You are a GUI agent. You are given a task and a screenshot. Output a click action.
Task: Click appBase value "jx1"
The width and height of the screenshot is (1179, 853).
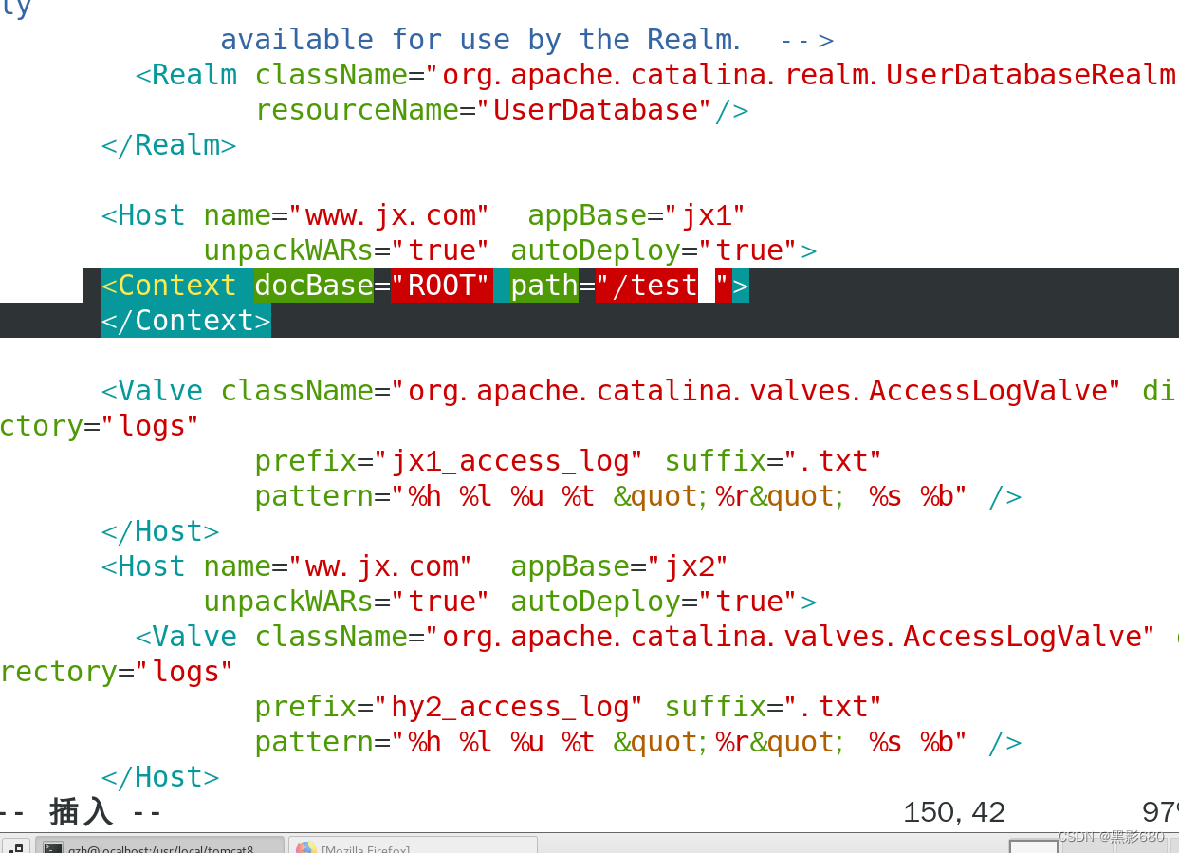click(x=705, y=215)
